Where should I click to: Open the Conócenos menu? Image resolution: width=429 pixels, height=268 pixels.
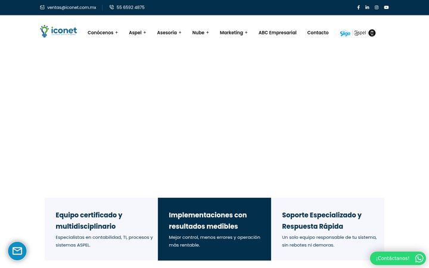(101, 33)
